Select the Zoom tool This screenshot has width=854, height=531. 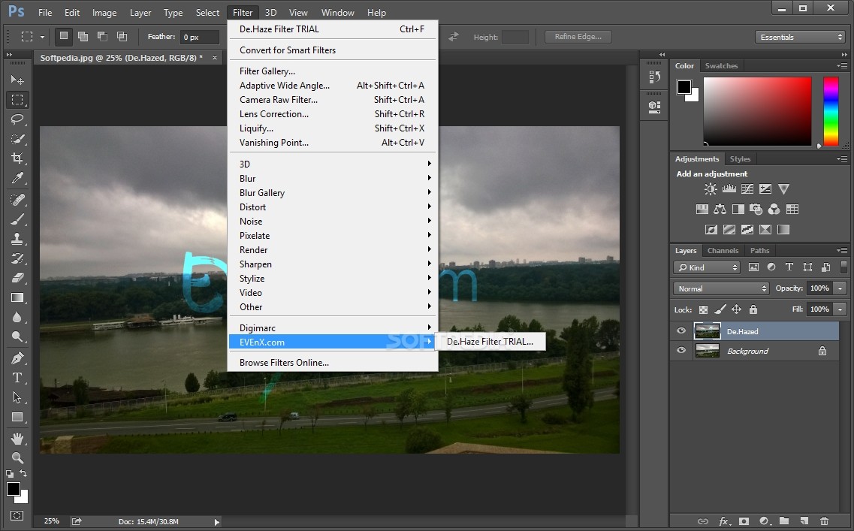tap(17, 458)
